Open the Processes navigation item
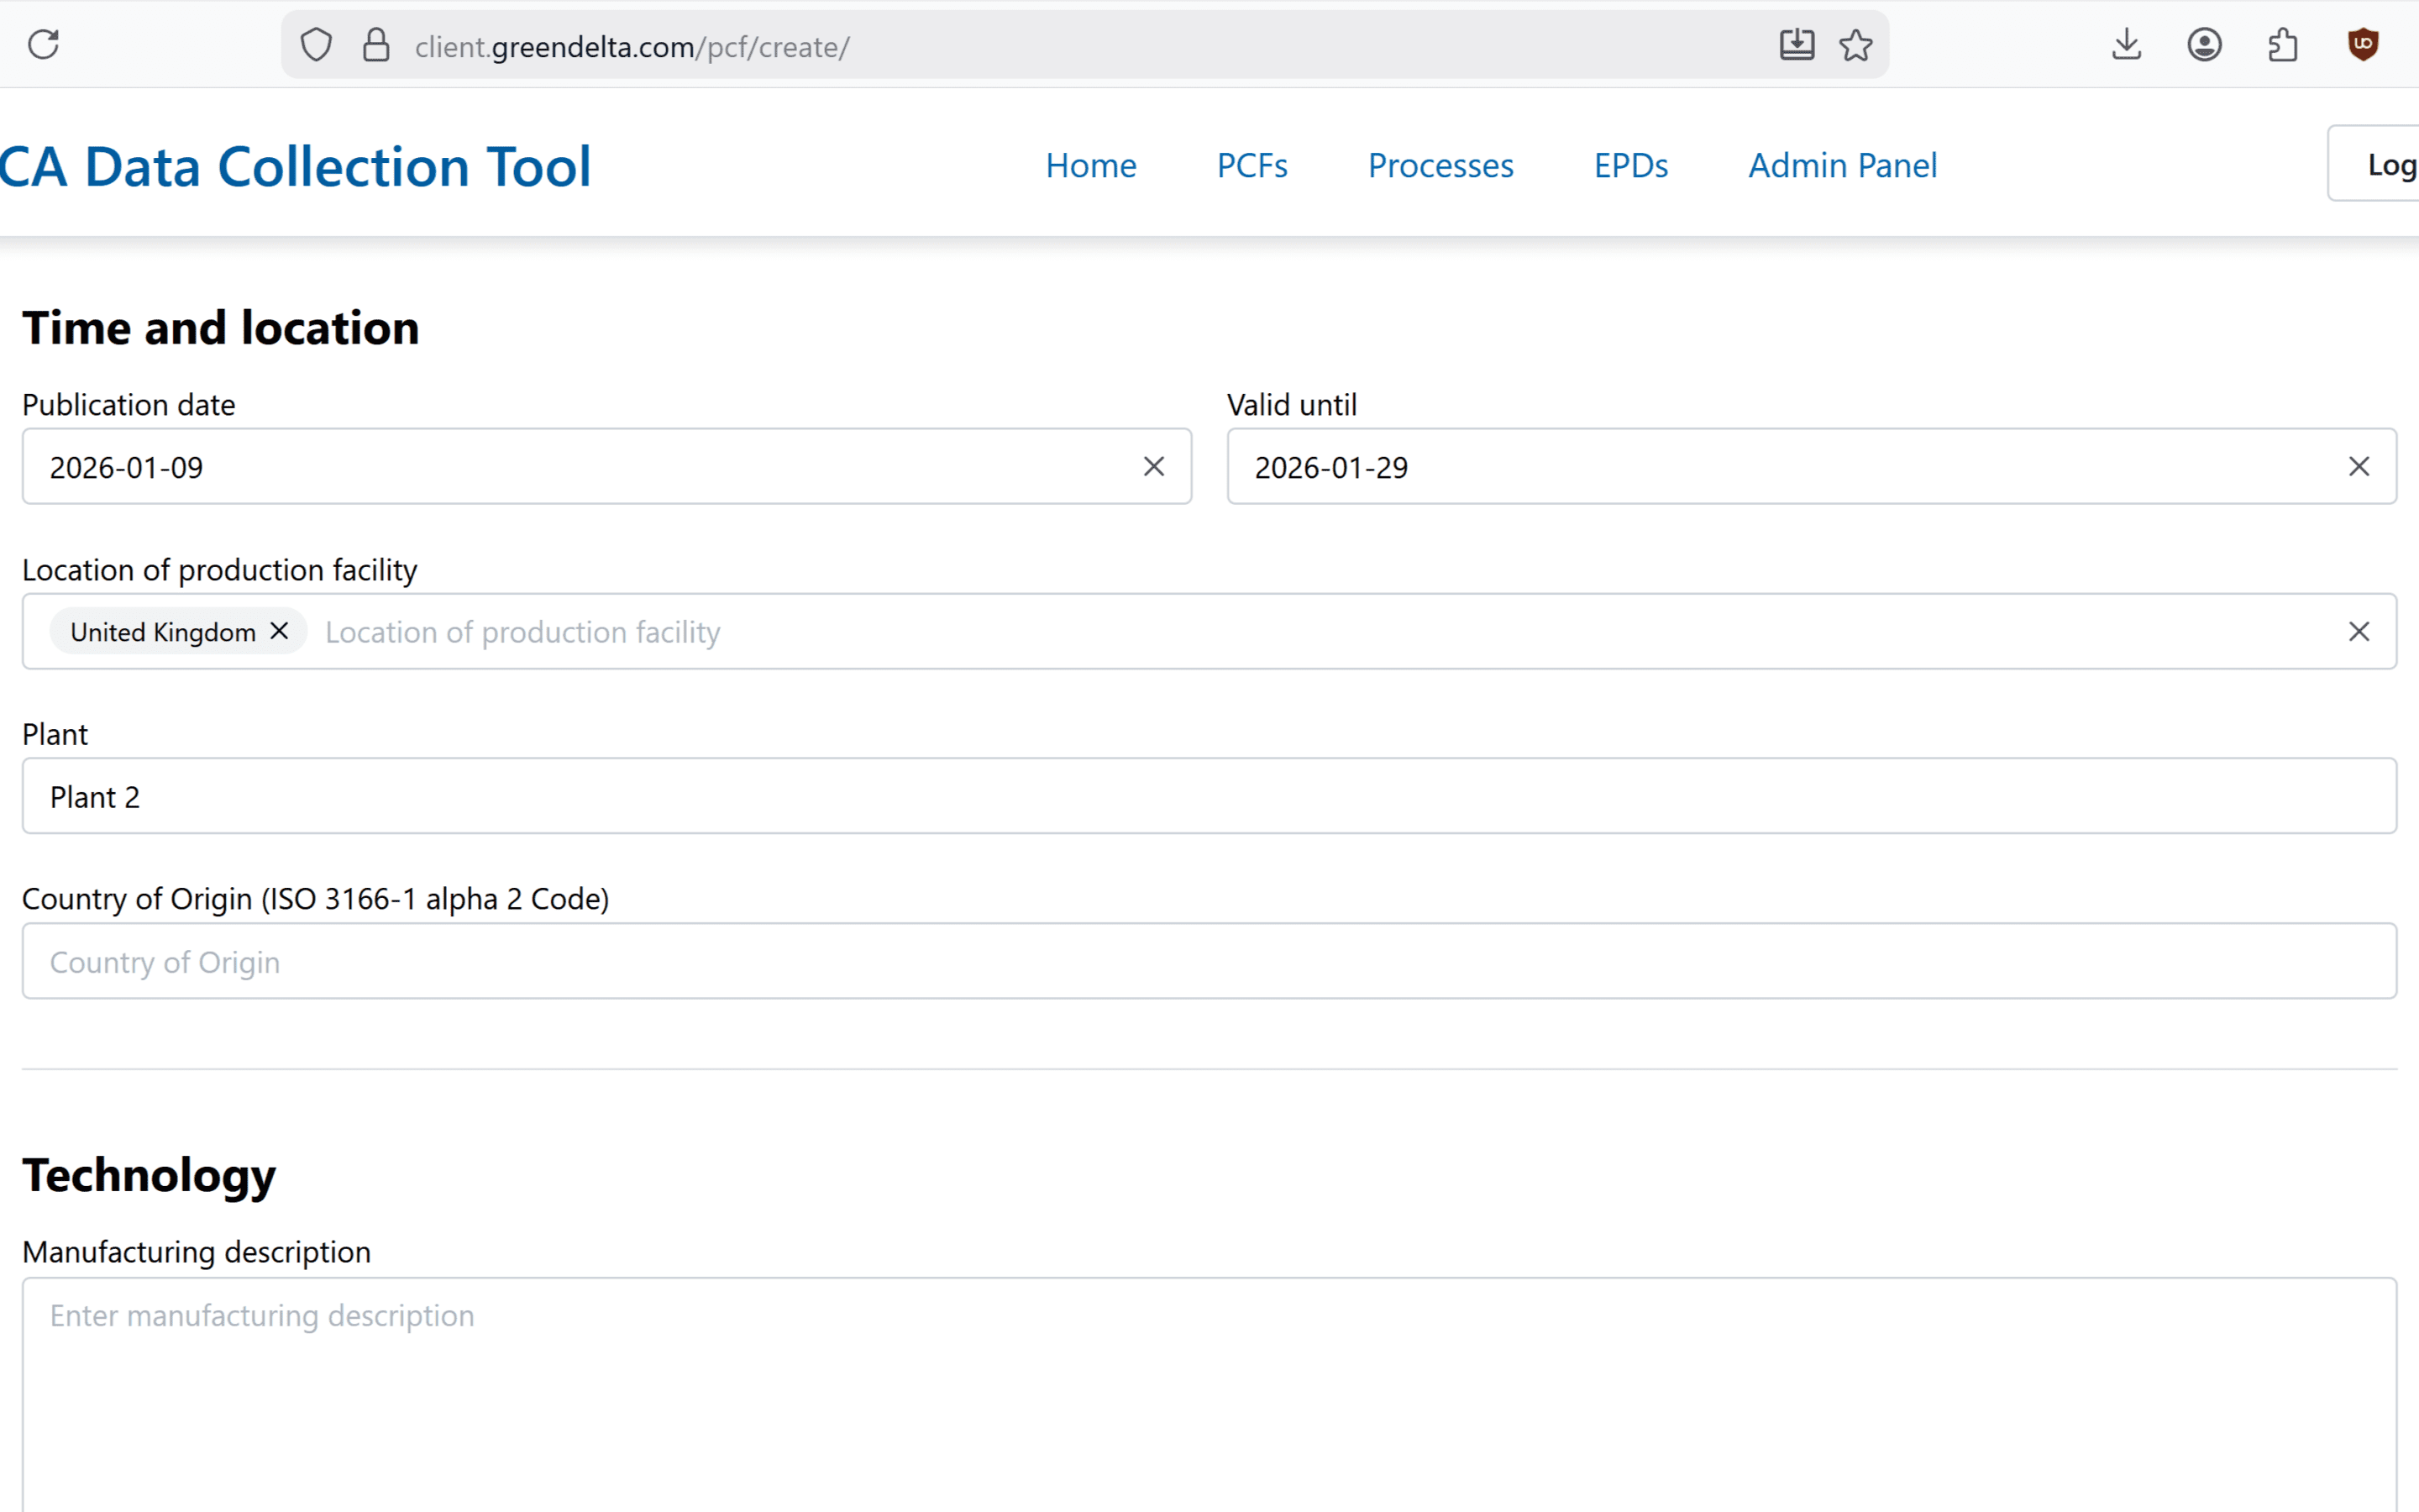2419x1512 pixels. 1440,165
